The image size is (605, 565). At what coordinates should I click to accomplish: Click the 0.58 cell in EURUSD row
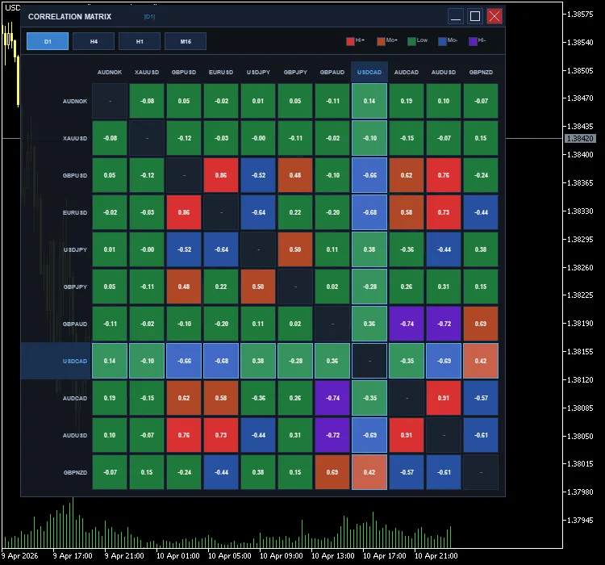[x=407, y=212]
